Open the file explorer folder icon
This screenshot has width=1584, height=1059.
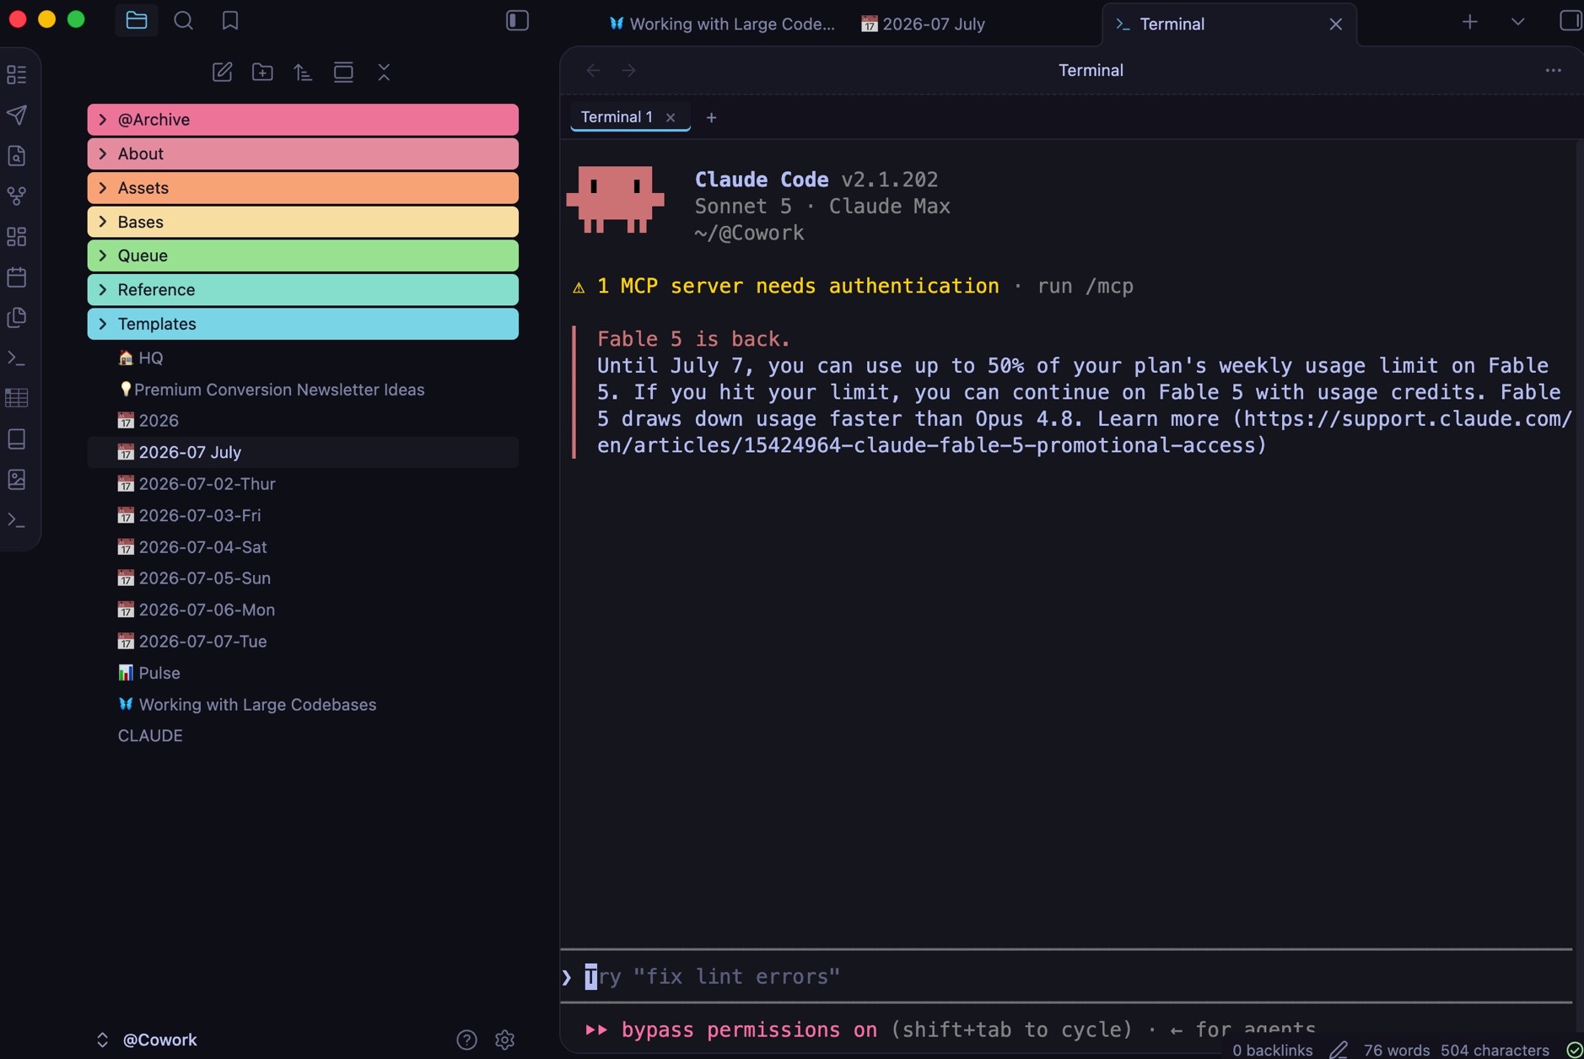tap(137, 20)
